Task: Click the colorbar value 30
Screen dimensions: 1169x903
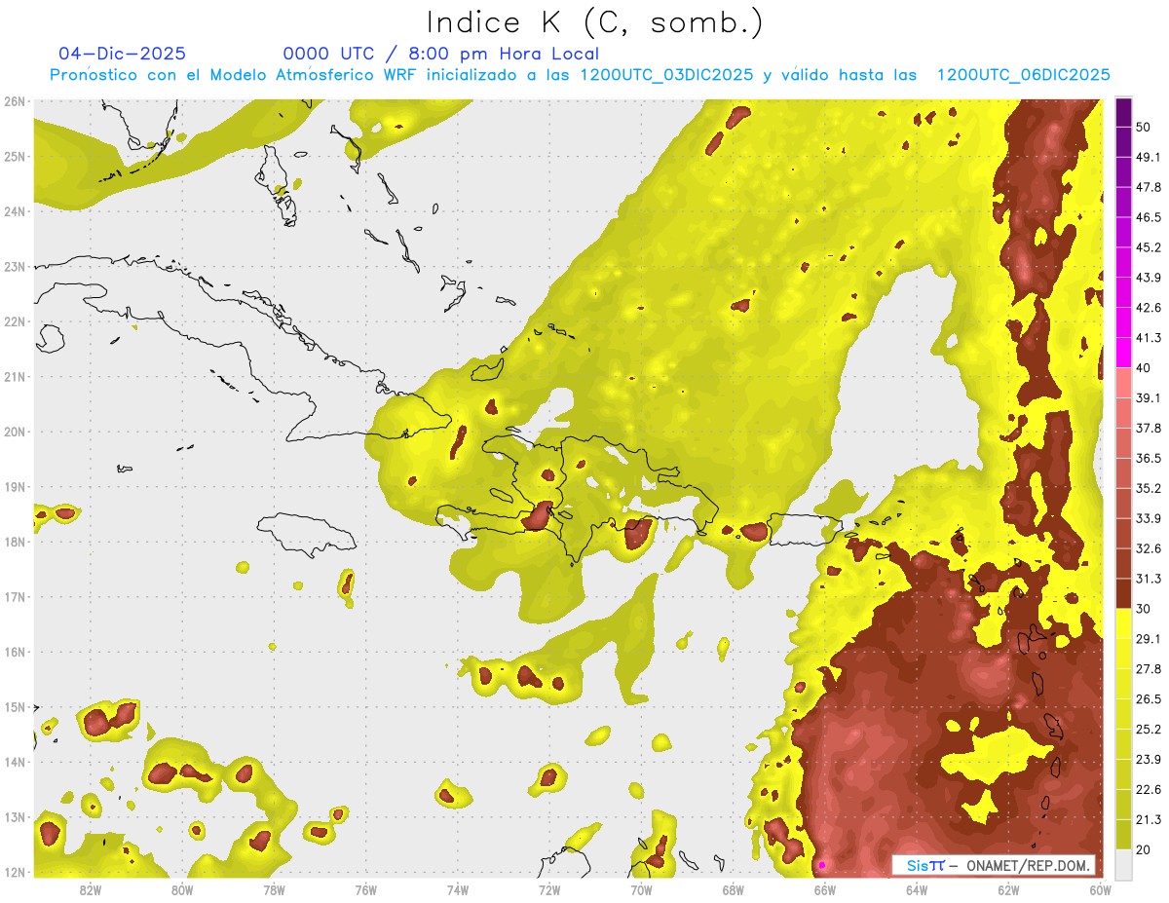Action: click(x=1143, y=609)
